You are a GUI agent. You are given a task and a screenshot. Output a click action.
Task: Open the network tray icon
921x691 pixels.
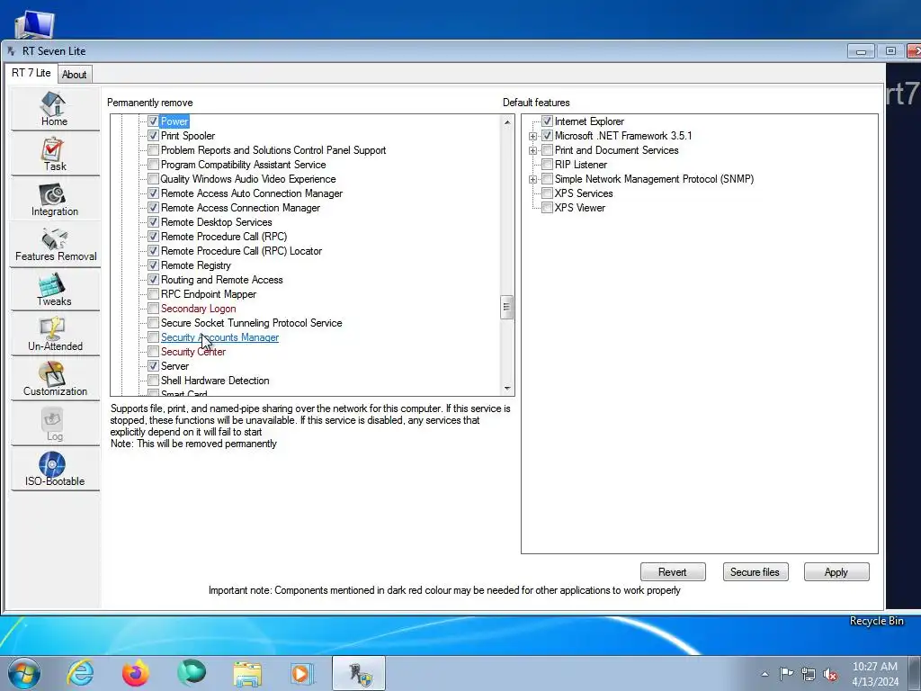click(x=809, y=674)
